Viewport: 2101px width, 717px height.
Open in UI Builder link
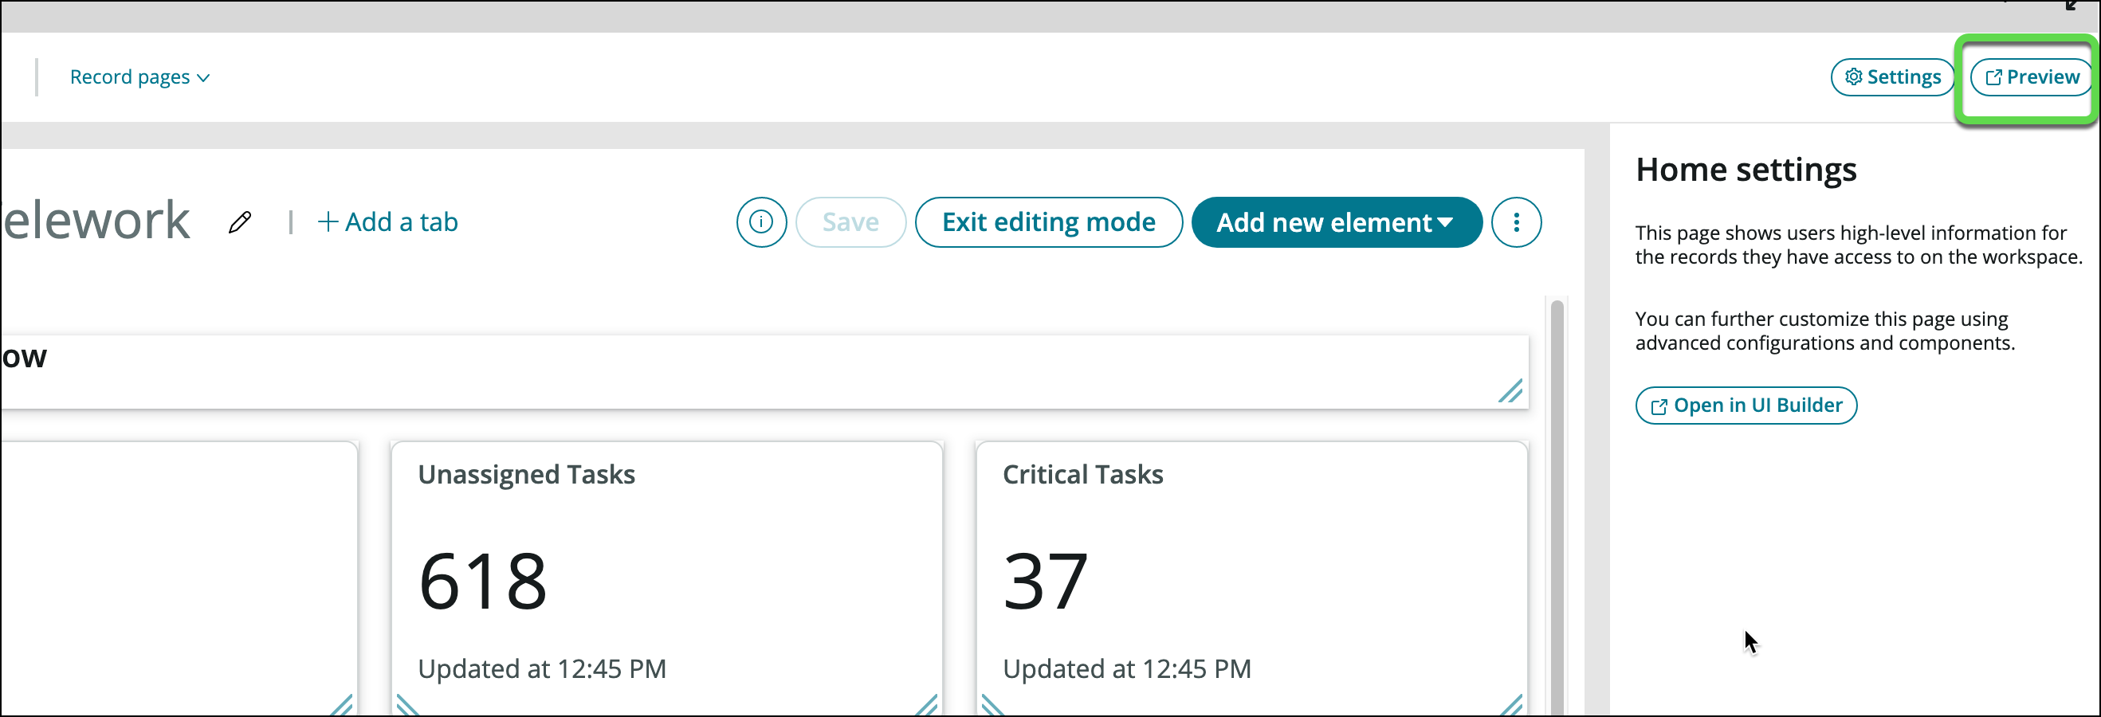click(1746, 406)
